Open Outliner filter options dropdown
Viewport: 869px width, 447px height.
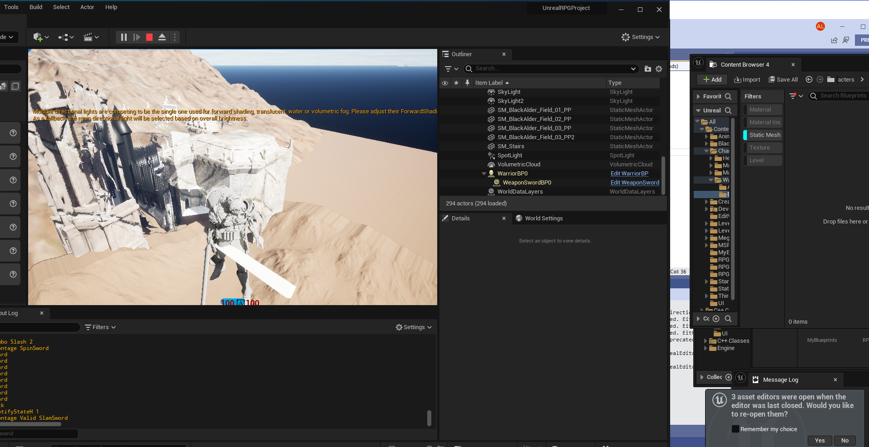[451, 69]
